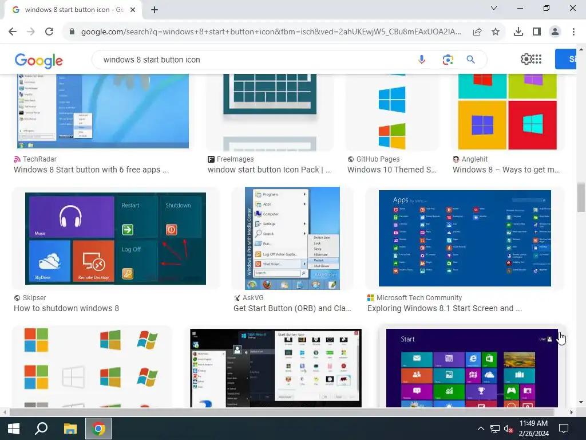Open Skipser How to shutdown windows 8
Screen dimensions: 586x440
[x=66, y=308]
